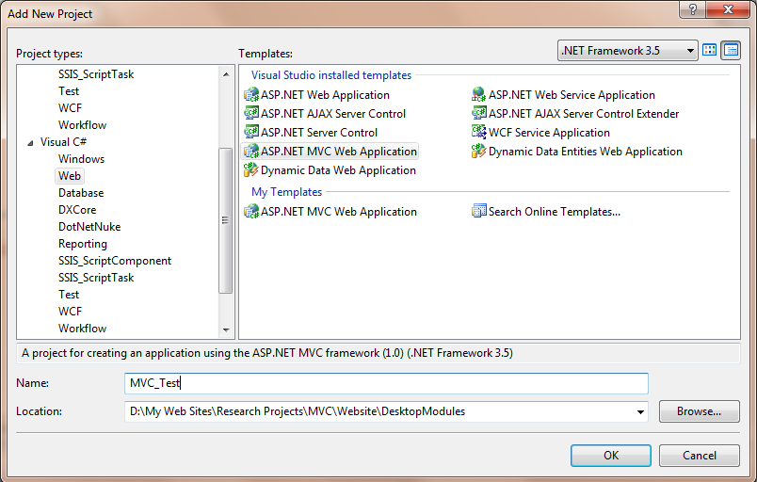This screenshot has height=482, width=757.
Task: Choose the ASP.NET Web Service Application icon
Action: 478,94
